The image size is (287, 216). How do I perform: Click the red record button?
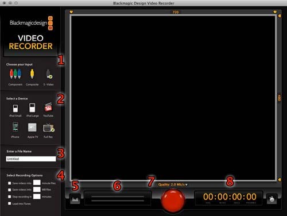pos(173,200)
